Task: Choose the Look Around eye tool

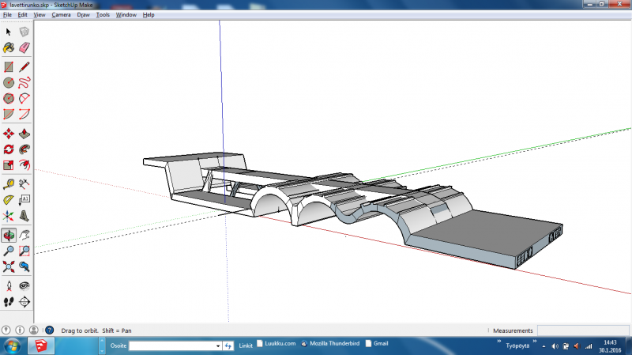Action: coord(24,286)
